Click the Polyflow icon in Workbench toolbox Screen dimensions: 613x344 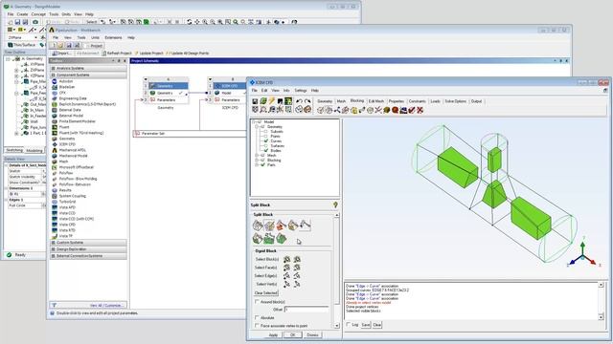coord(55,173)
